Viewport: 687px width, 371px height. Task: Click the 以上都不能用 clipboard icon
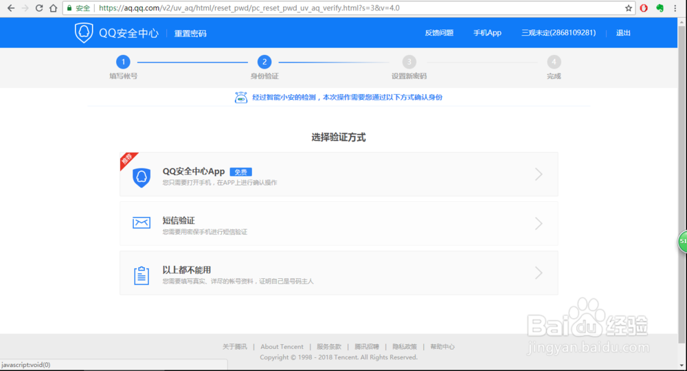141,275
